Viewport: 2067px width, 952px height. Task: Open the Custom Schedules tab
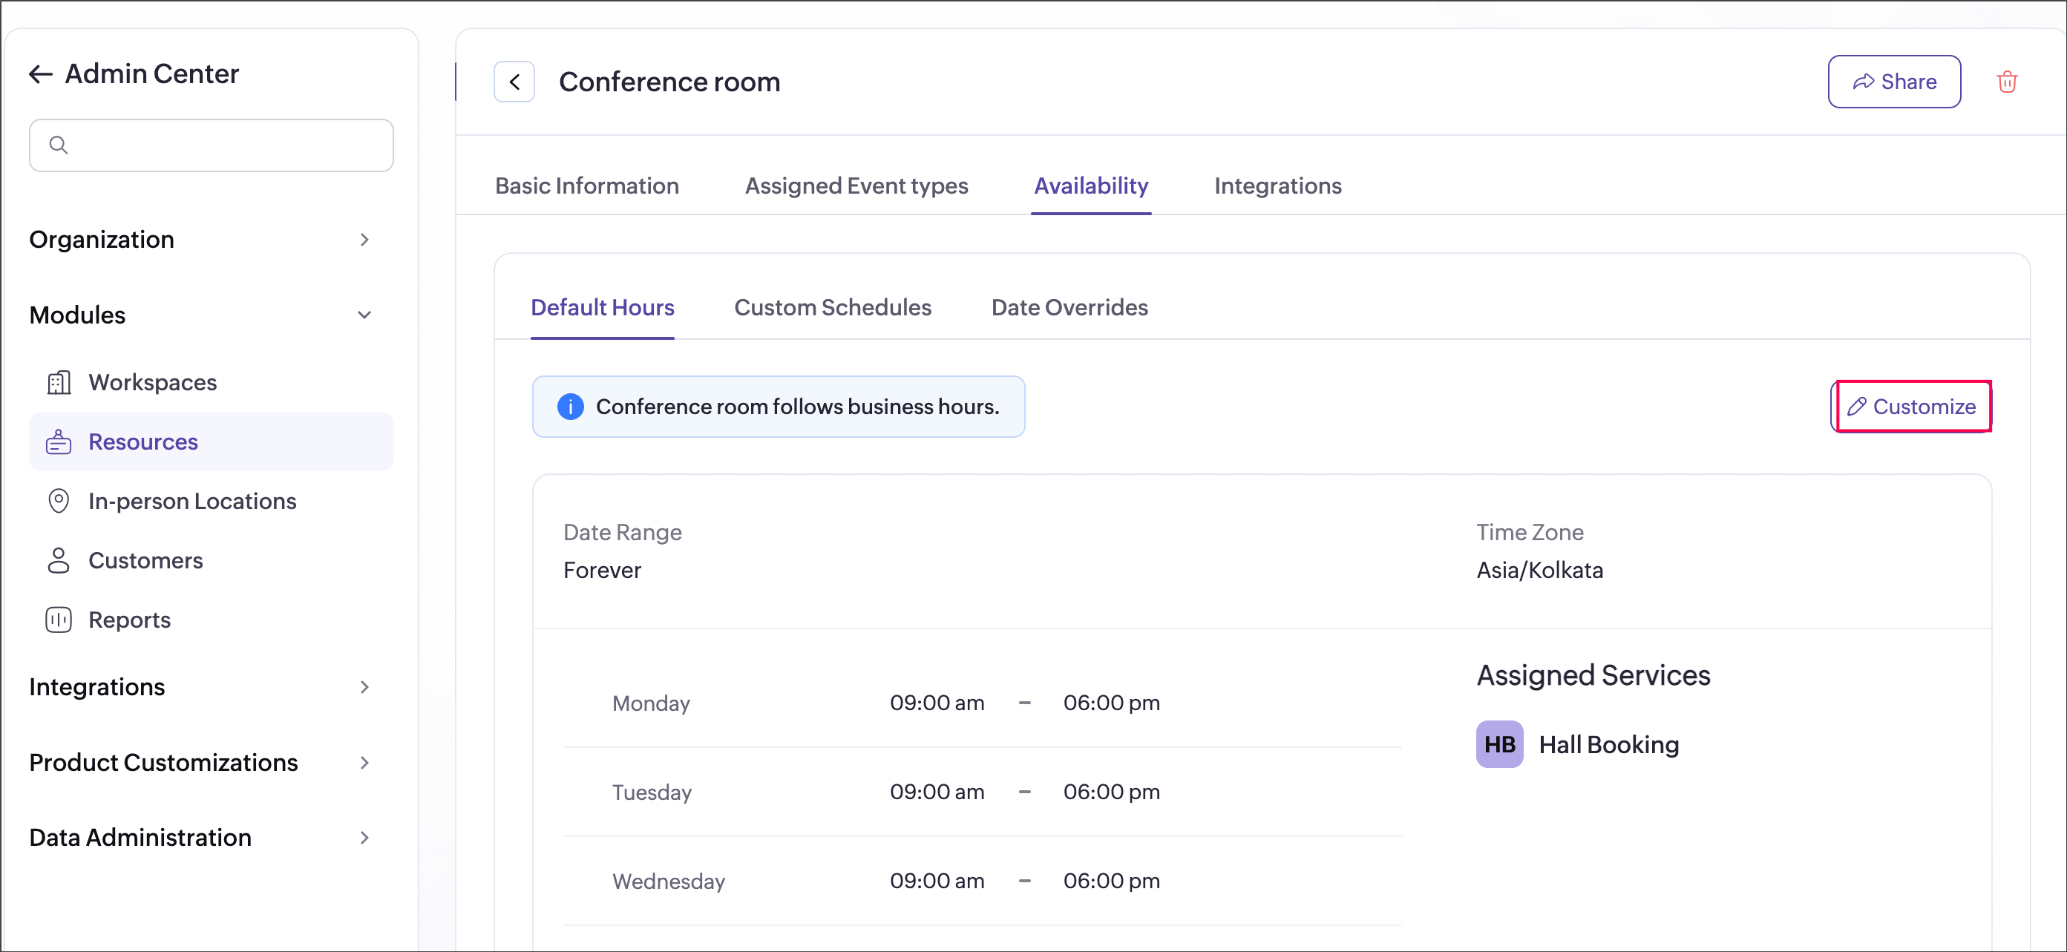pyautogui.click(x=832, y=308)
